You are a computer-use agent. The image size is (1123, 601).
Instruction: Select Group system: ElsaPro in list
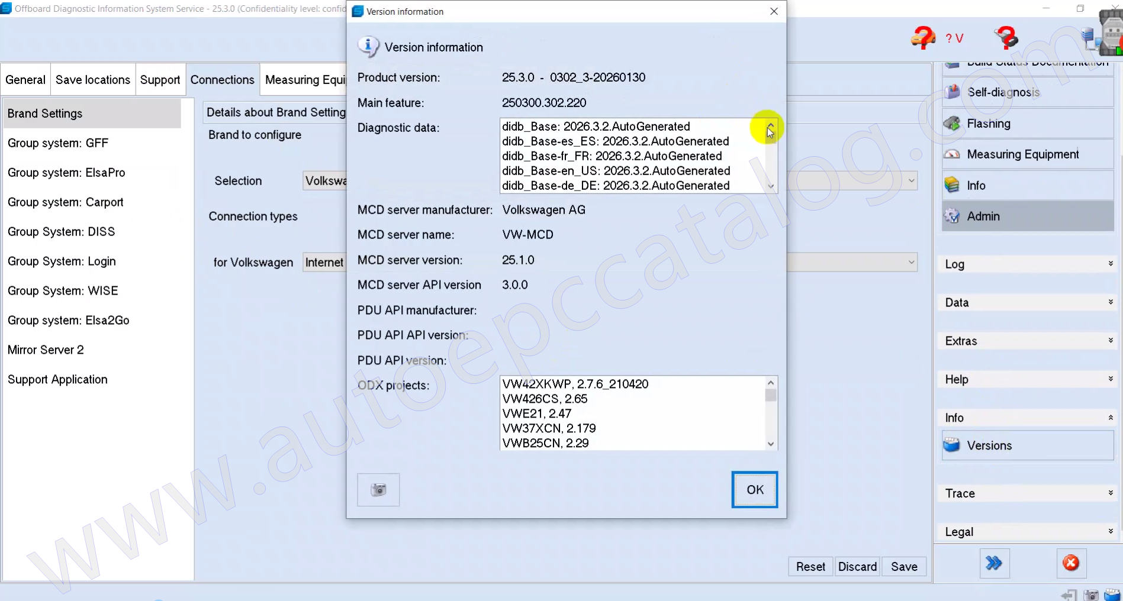pos(66,173)
